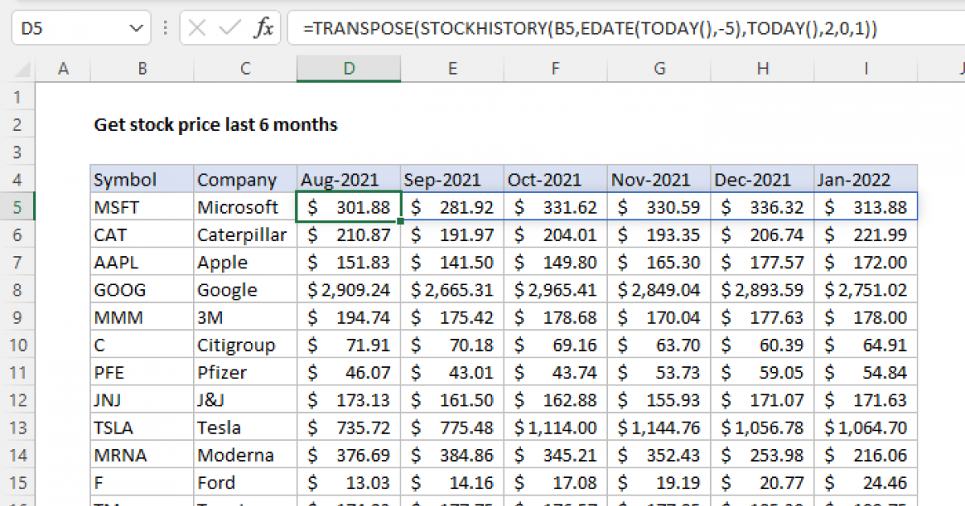This screenshot has width=965, height=506.
Task: Select column A header
Action: coord(64,69)
